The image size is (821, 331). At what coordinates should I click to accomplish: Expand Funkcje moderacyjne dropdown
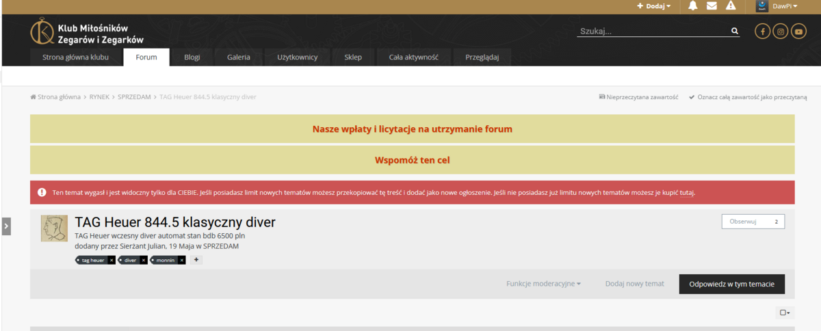point(543,284)
